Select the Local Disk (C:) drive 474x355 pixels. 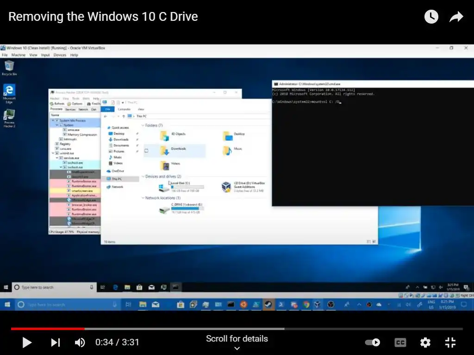click(181, 187)
